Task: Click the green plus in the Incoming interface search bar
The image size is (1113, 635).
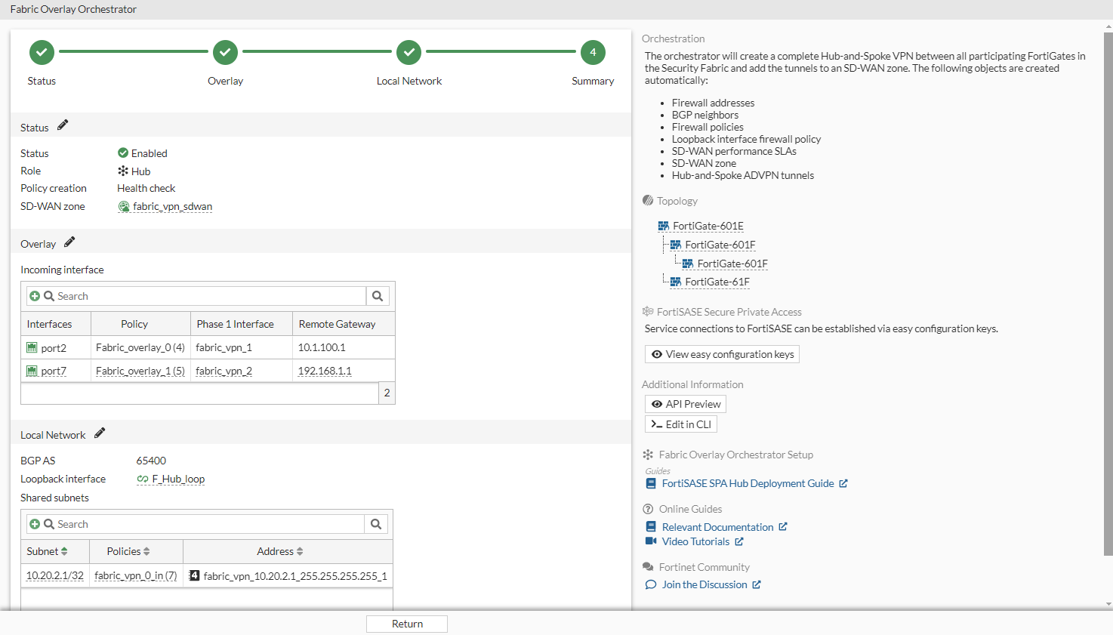Action: point(35,295)
